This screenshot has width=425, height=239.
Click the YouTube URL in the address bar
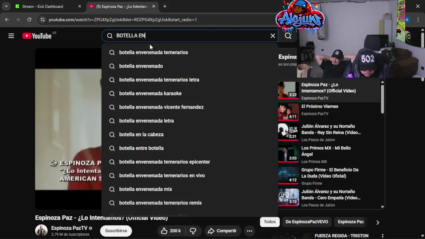coord(123,20)
